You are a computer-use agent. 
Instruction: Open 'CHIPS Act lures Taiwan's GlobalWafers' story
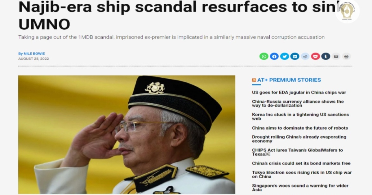click(297, 152)
